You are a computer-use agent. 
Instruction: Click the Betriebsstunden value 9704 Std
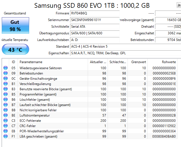[x=168, y=40]
